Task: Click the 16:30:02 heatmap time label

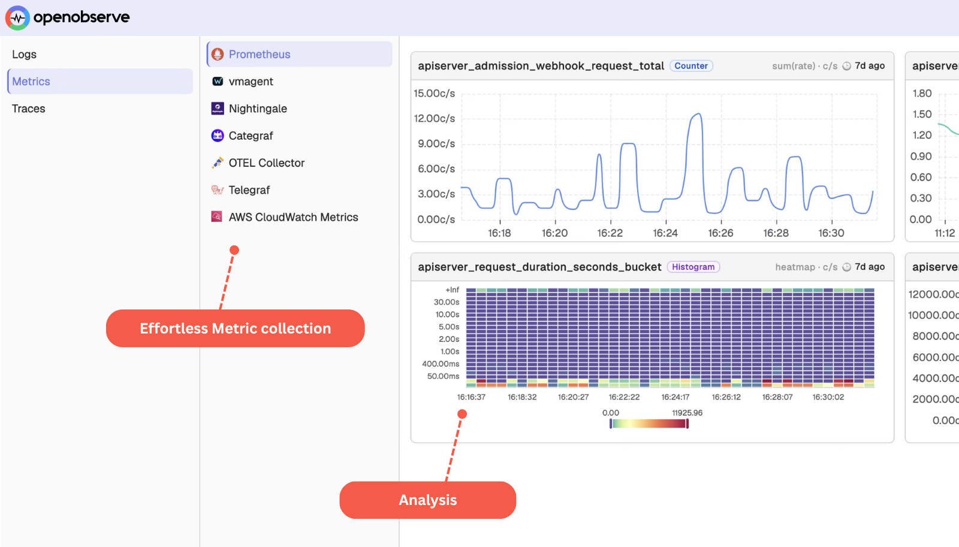Action: 828,397
